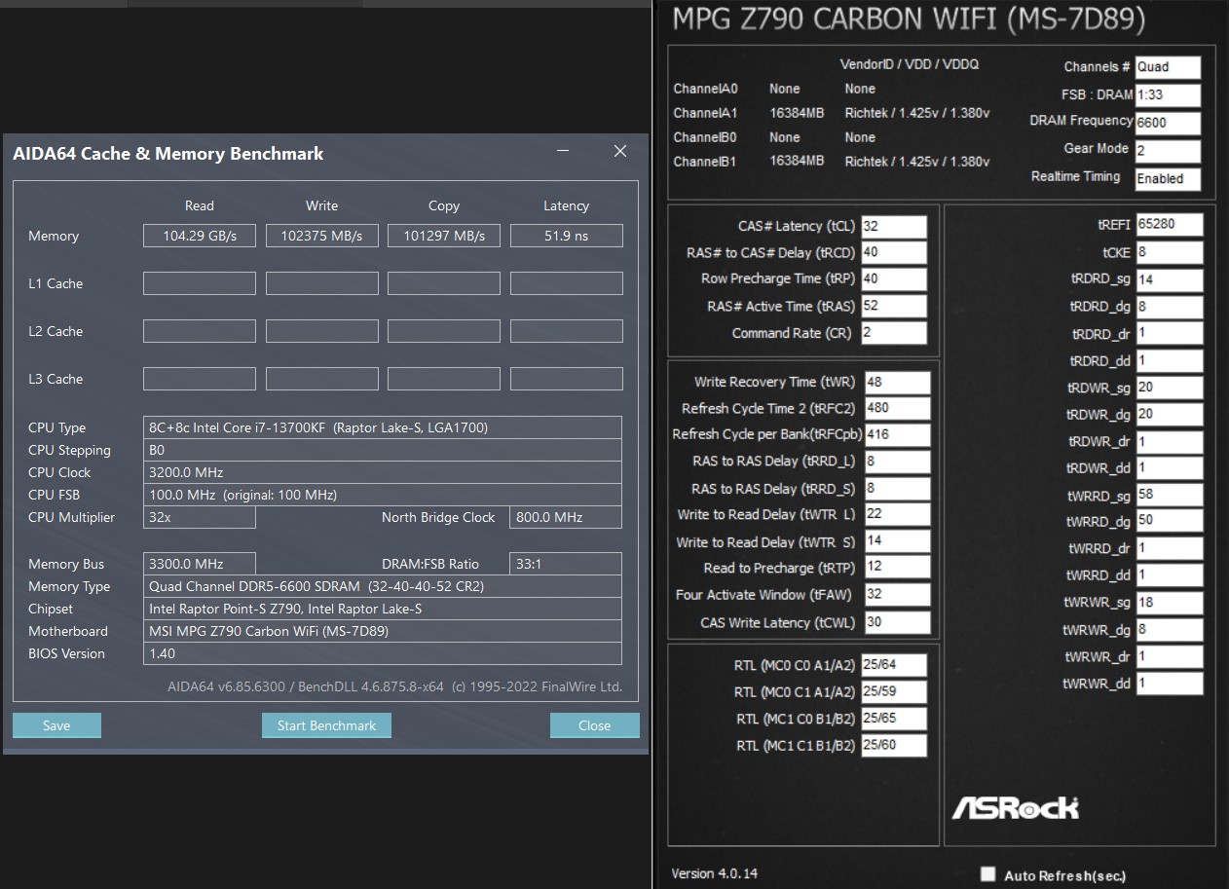Click the Memory Latency value 51.9 ns
This screenshot has height=889, width=1229.
pyautogui.click(x=567, y=236)
